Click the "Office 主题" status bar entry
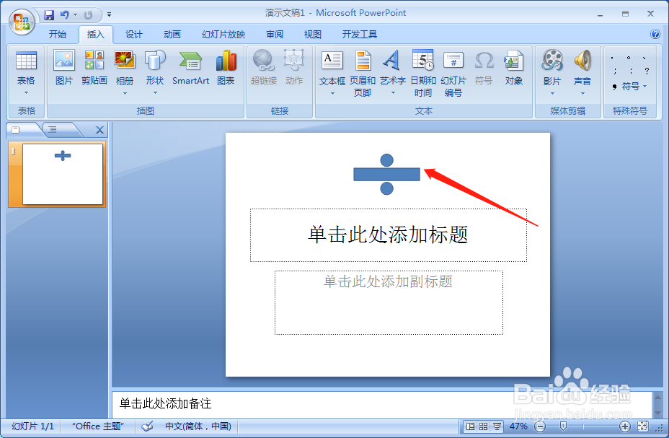This screenshot has height=438, width=669. point(98,426)
